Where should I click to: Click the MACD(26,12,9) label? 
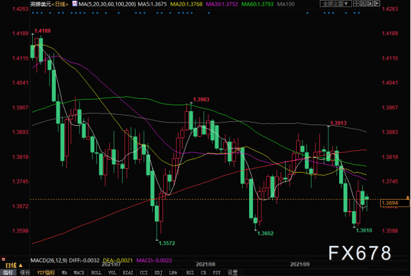(49, 261)
